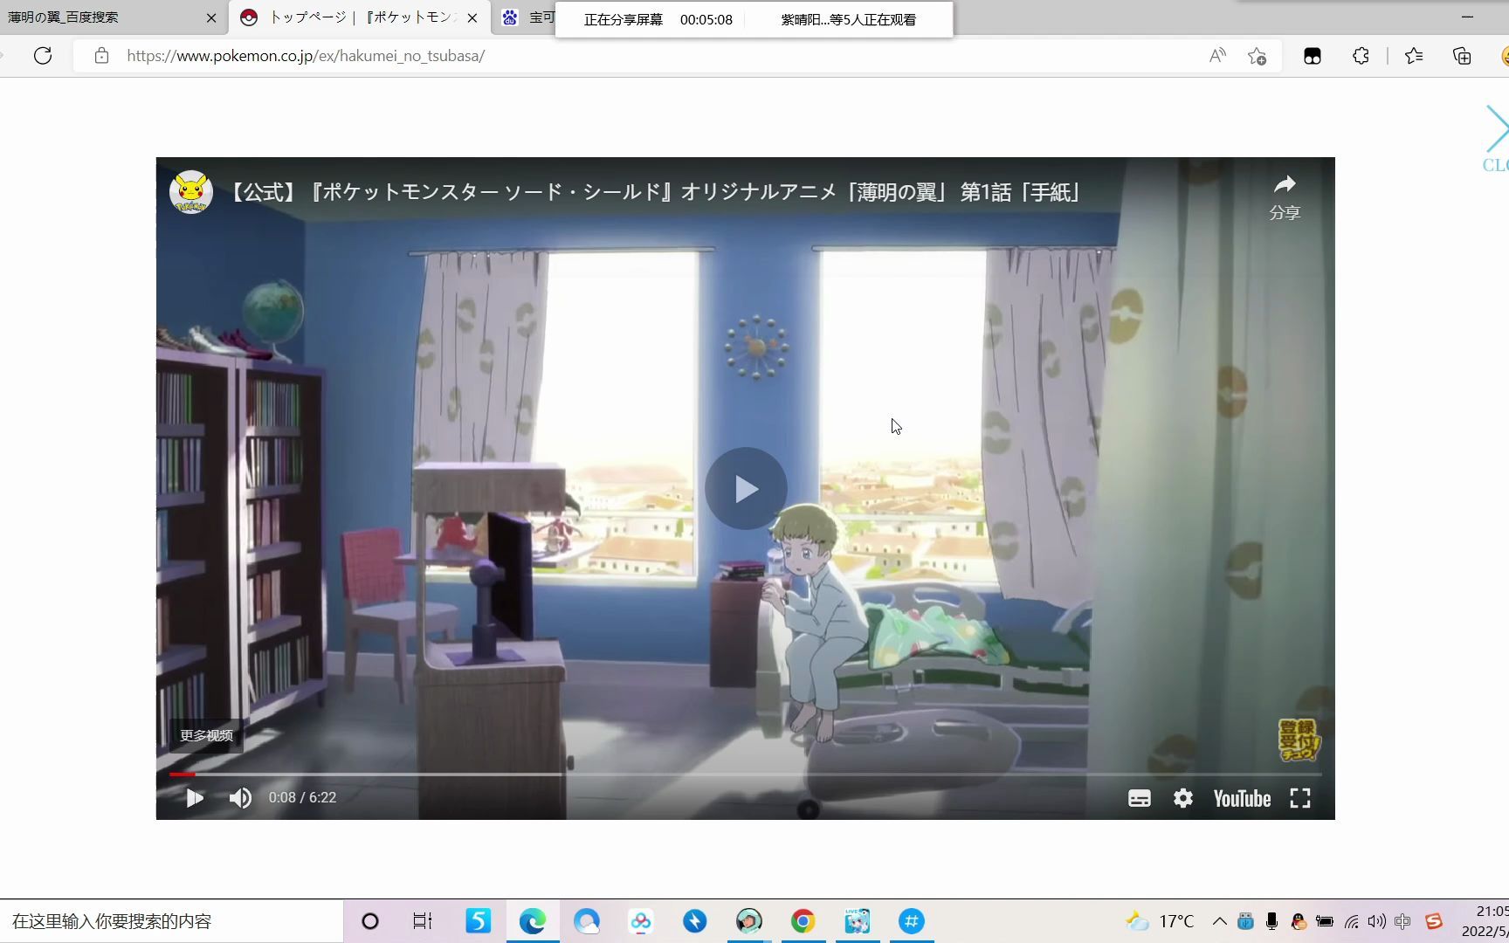The image size is (1509, 943).
Task: Open the weather widget showing 17°C
Action: [1161, 921]
